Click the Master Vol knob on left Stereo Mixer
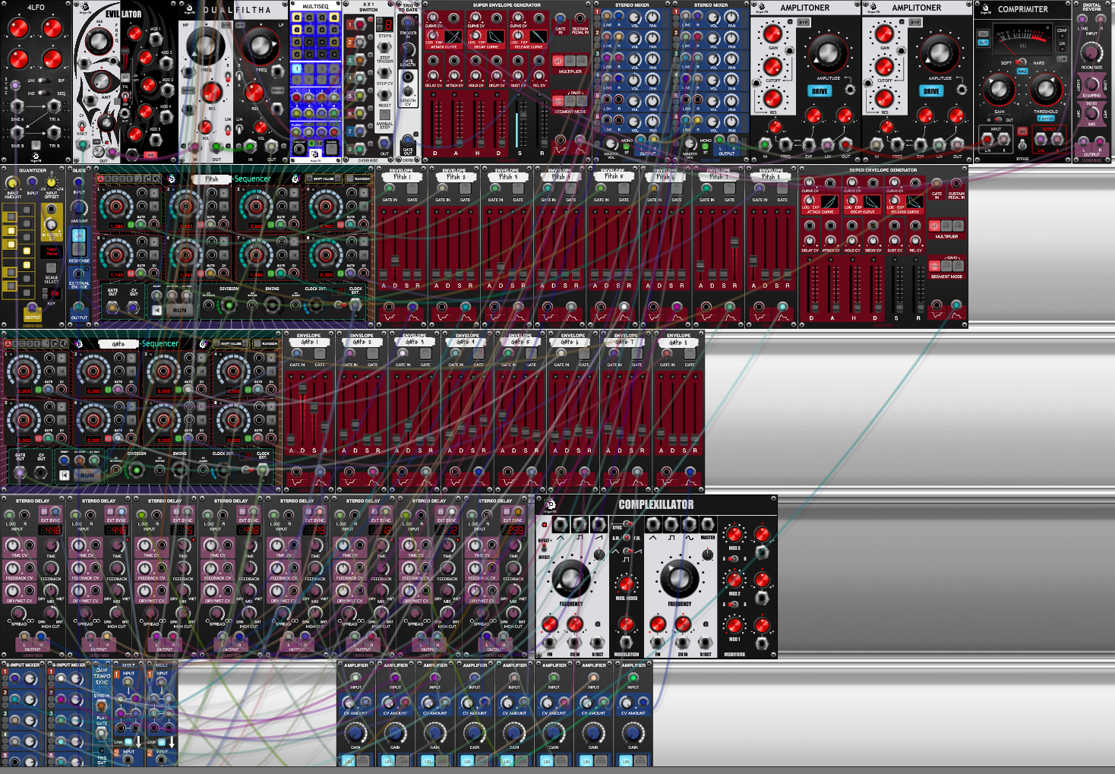 click(611, 144)
